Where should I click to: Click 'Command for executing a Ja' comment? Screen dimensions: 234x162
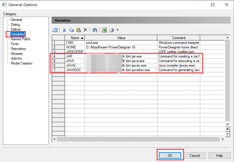pyautogui.click(x=179, y=61)
